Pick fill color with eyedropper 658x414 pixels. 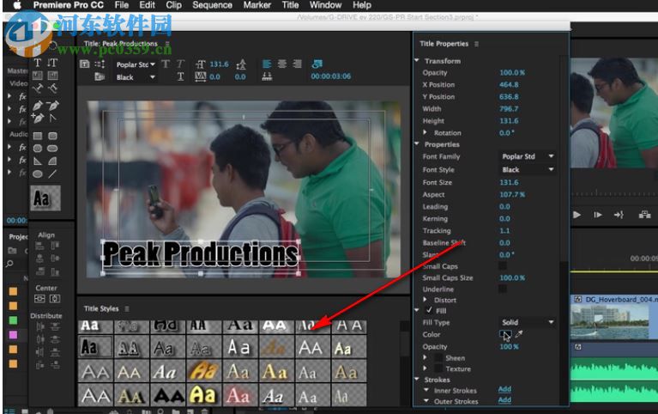519,334
